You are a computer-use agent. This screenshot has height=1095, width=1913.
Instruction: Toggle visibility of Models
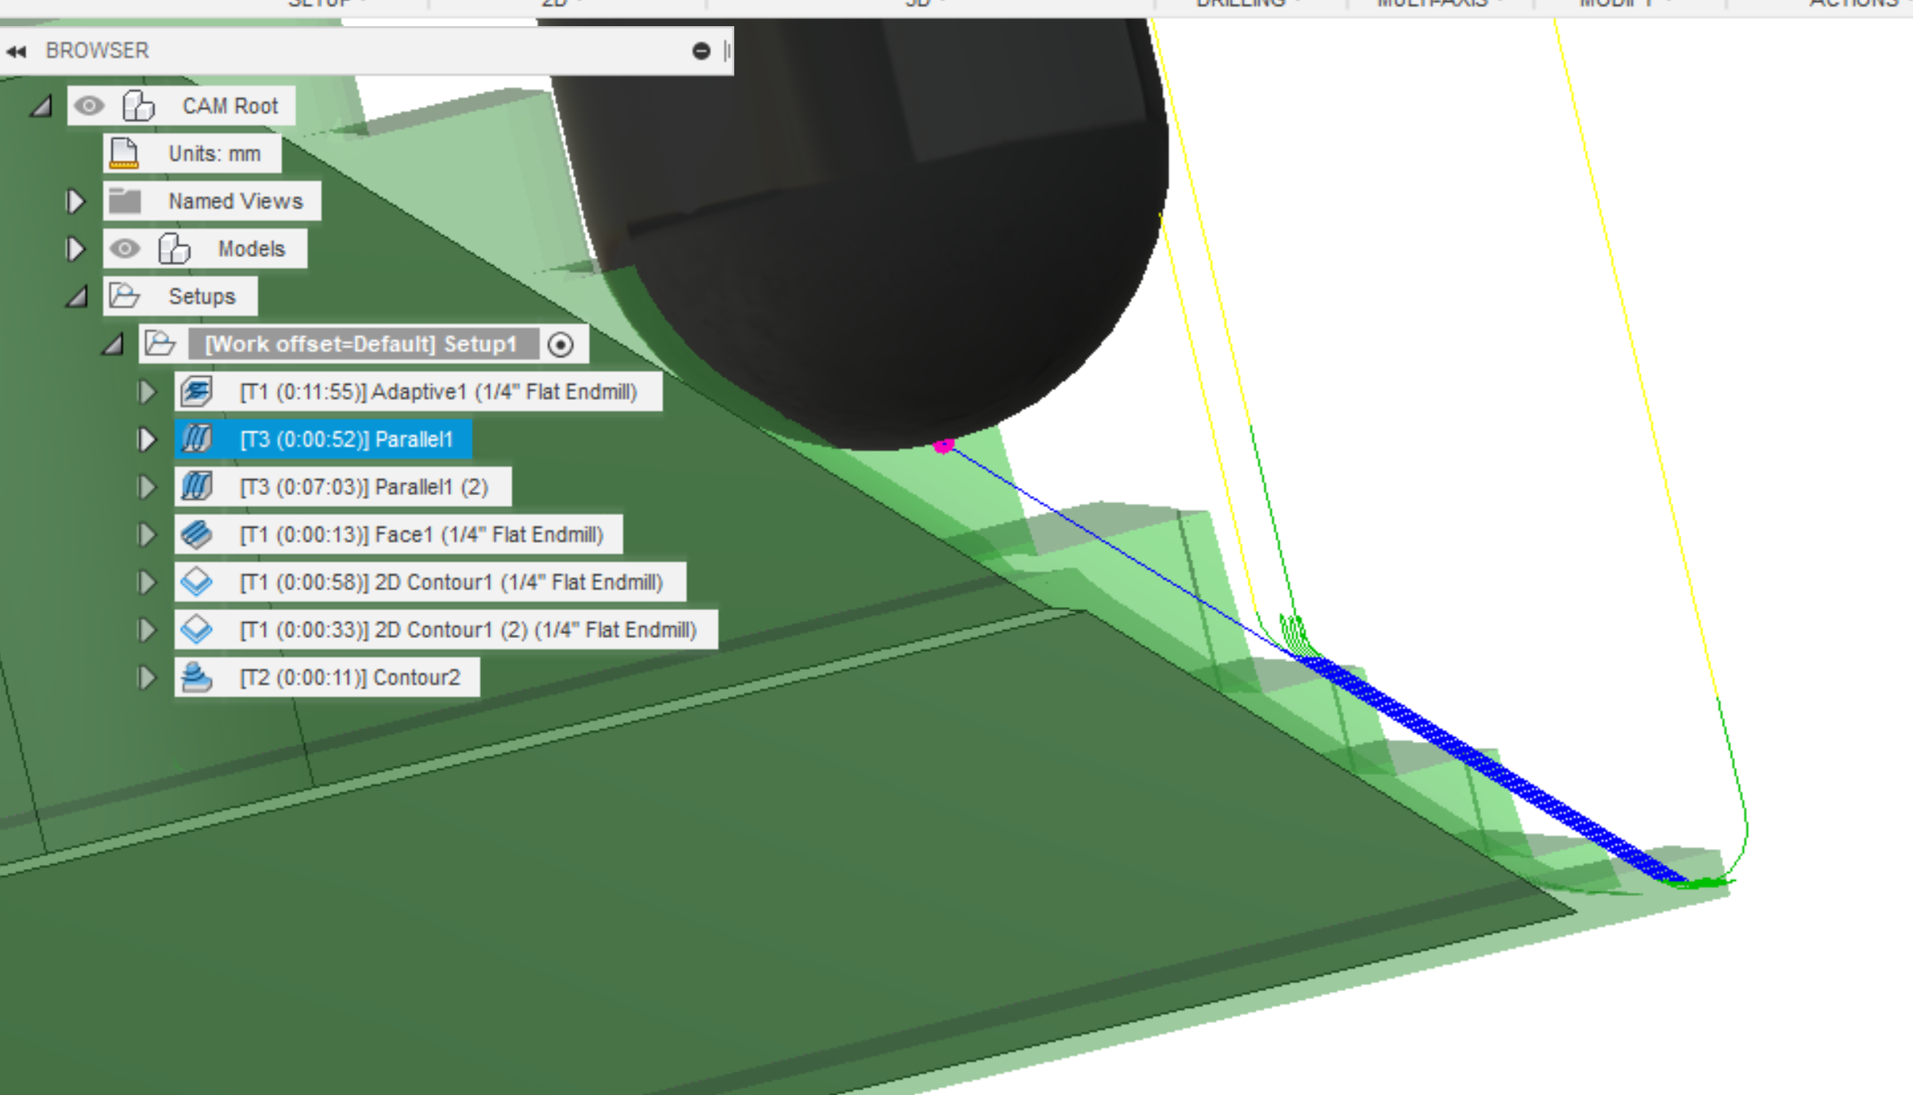pyautogui.click(x=127, y=248)
